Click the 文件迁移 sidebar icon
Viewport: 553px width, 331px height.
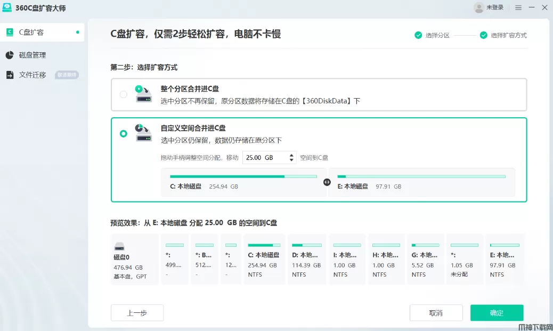pos(10,75)
